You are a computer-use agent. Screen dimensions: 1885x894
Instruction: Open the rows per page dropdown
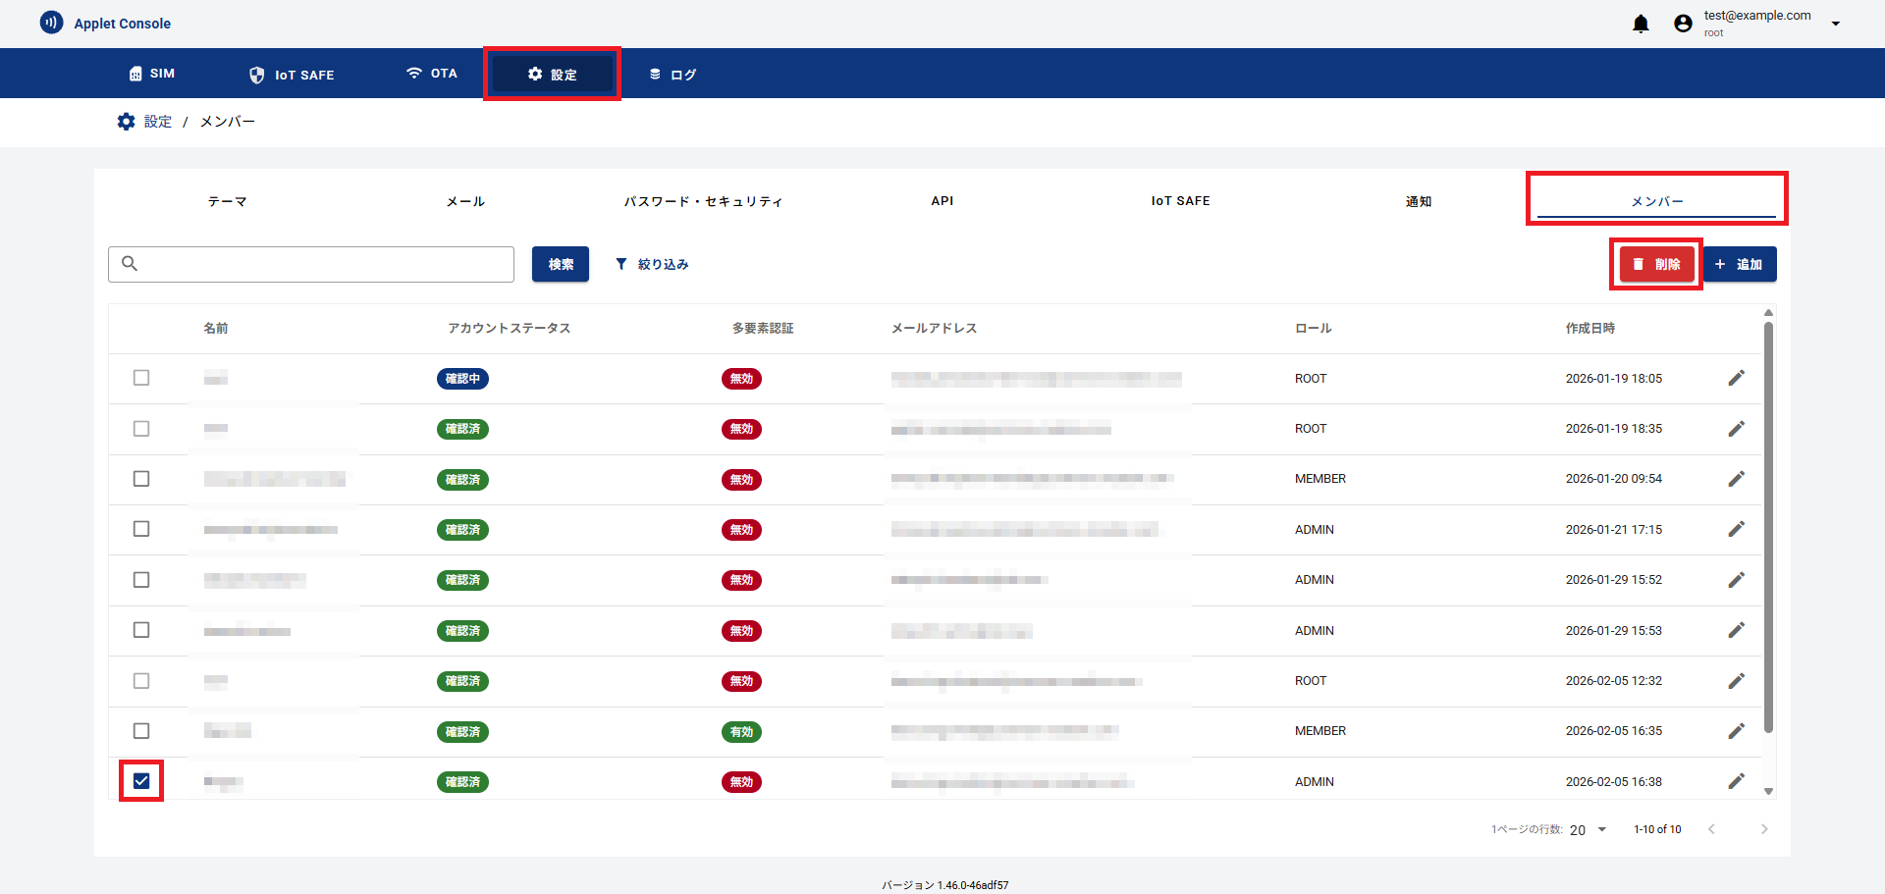[x=1588, y=830]
